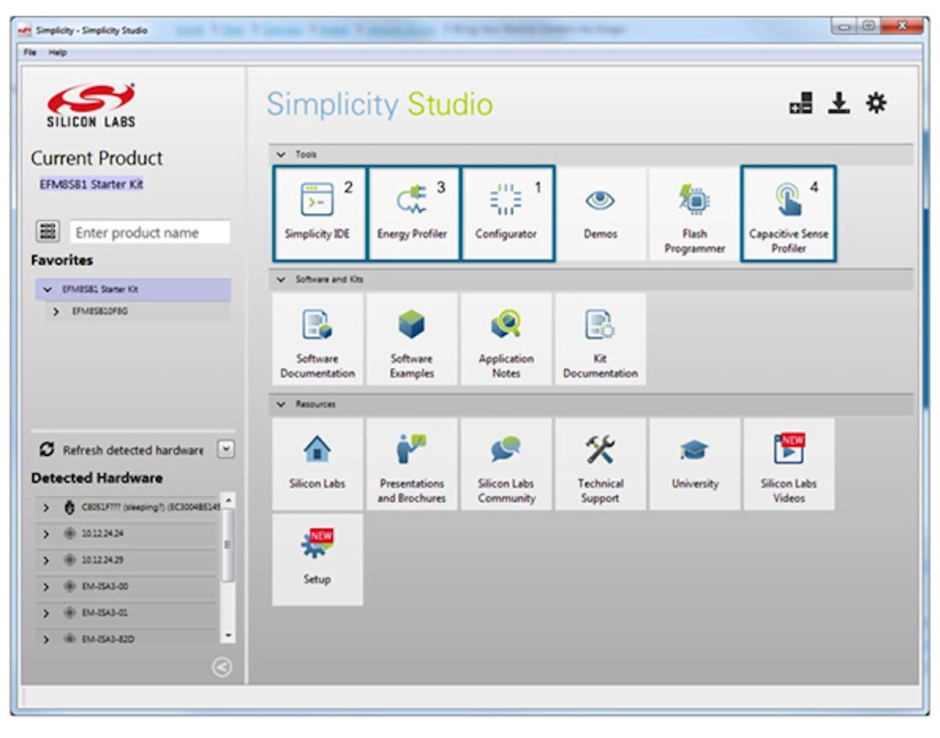
Task: Click Refresh detected hardware
Action: (x=122, y=450)
